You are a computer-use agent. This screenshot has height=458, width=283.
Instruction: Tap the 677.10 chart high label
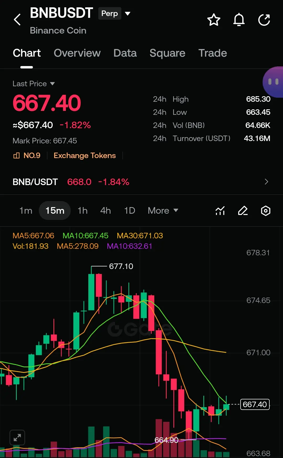click(121, 266)
